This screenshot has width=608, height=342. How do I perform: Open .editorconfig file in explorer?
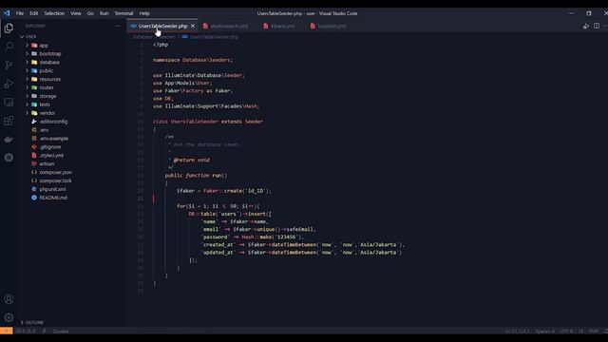(53, 122)
